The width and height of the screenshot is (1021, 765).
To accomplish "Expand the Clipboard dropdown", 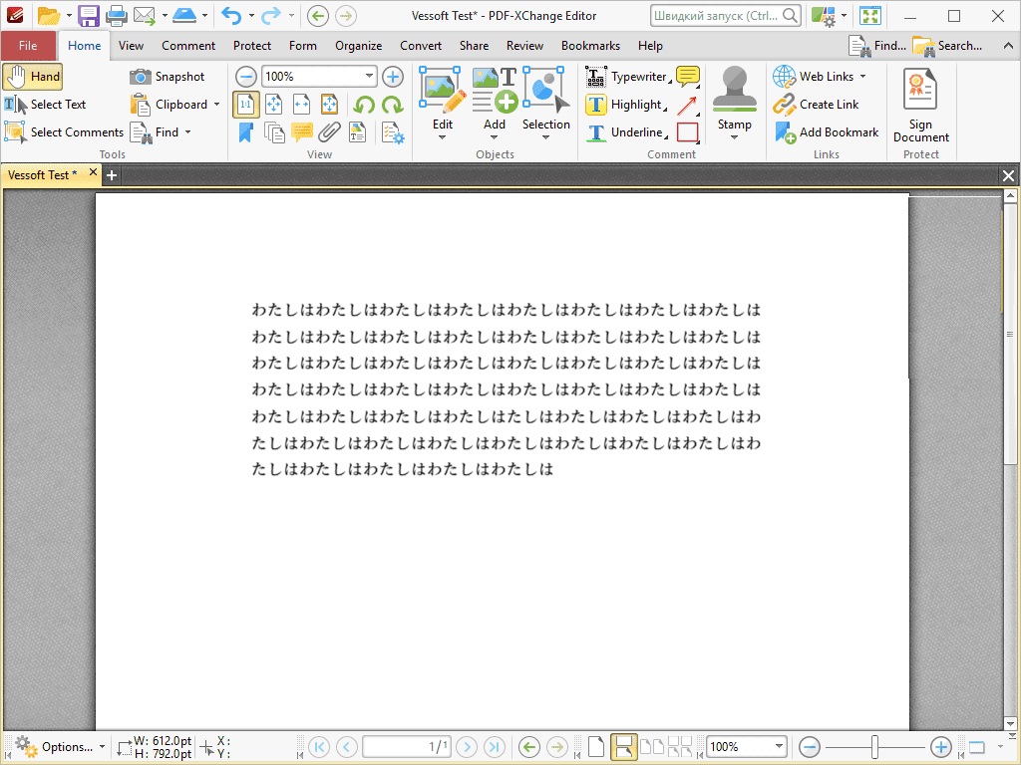I will [216, 105].
